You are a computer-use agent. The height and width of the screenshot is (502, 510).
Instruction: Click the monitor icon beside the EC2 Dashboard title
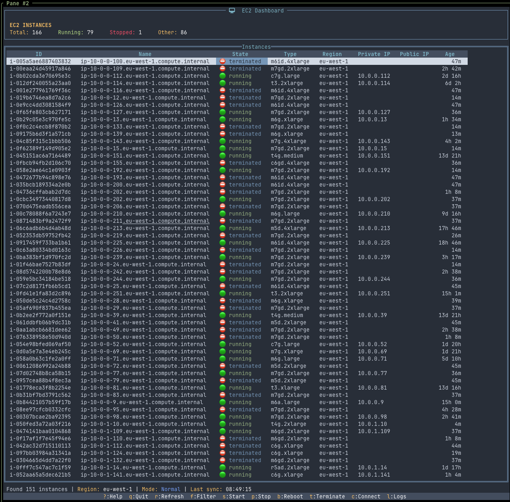232,10
